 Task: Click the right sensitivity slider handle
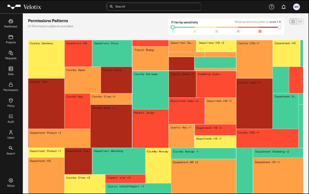click(x=280, y=27)
